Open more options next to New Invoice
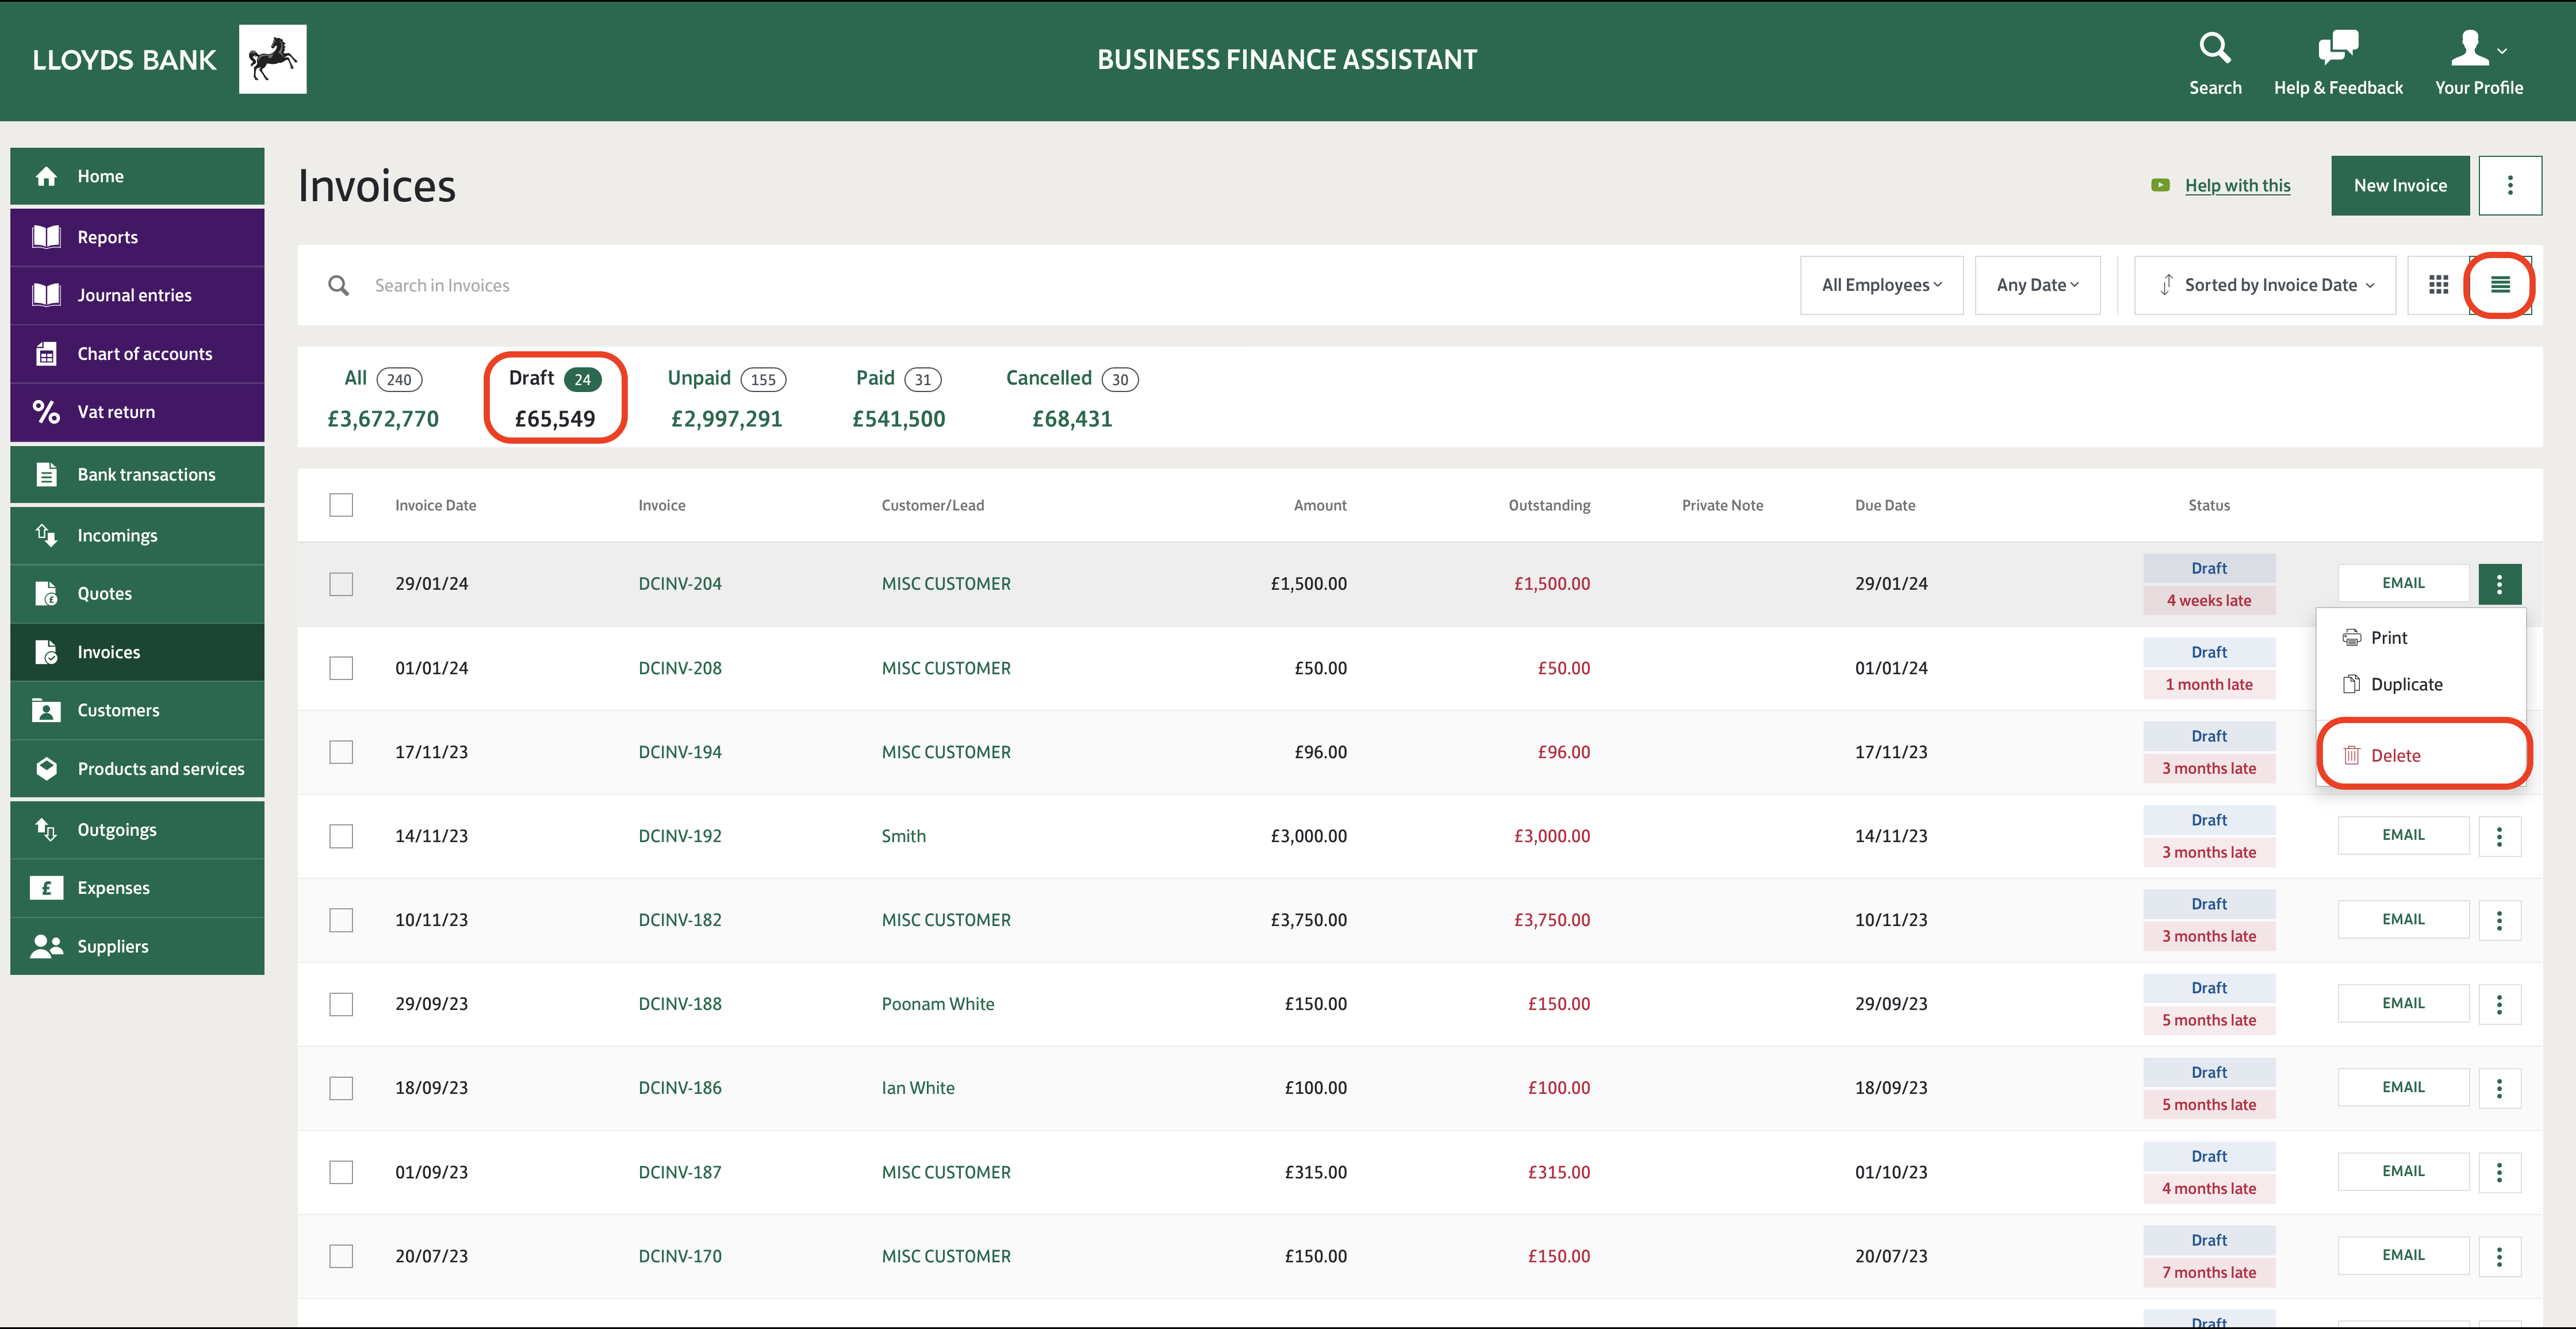2576x1329 pixels. pos(2510,185)
